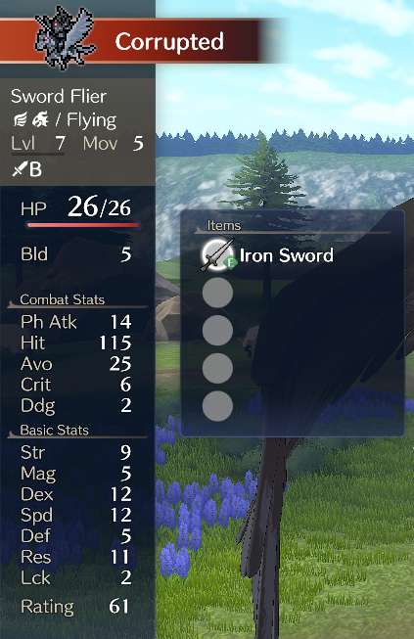
Task: Click the Corrupted pegasus sprite icon
Action: 66,37
